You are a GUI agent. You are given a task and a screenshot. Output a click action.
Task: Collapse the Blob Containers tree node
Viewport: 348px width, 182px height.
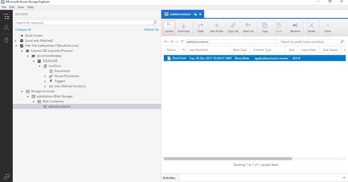33,101
